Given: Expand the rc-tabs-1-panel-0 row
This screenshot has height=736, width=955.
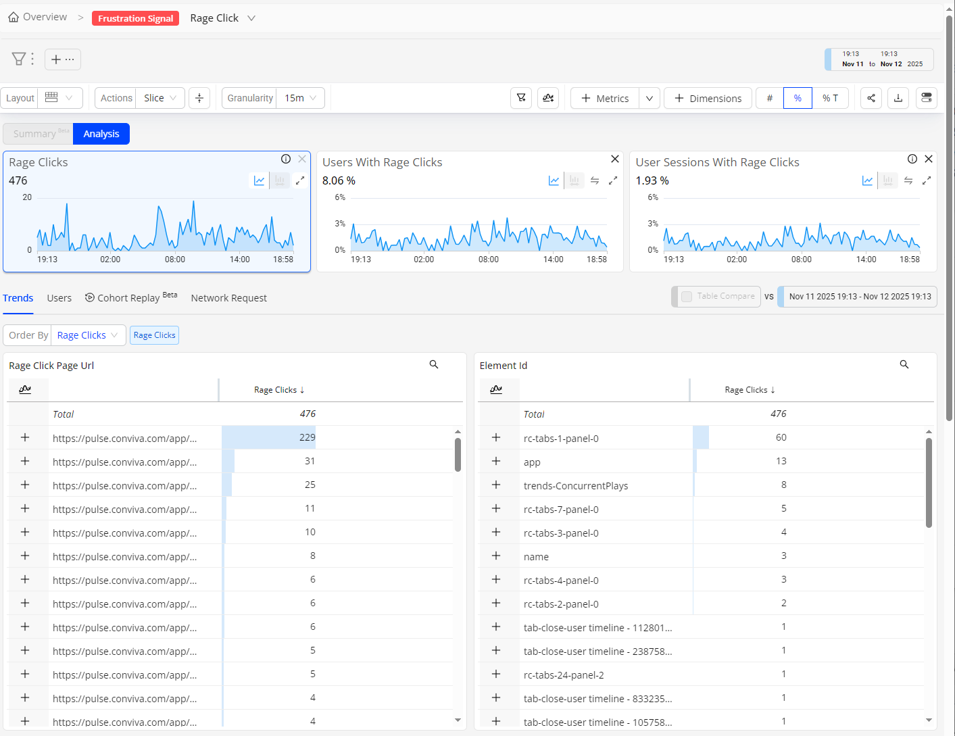Looking at the screenshot, I should point(496,438).
